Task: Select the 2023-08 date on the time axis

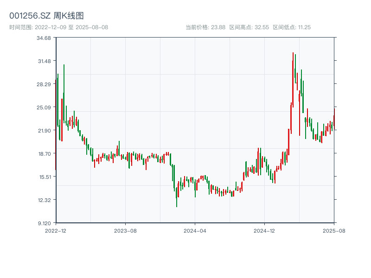Action: tap(125, 230)
